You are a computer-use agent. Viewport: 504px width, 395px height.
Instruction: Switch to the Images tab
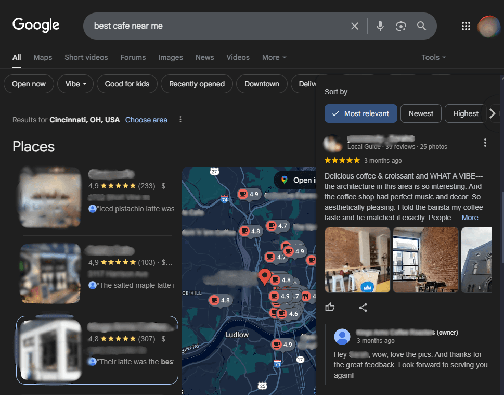(x=171, y=57)
